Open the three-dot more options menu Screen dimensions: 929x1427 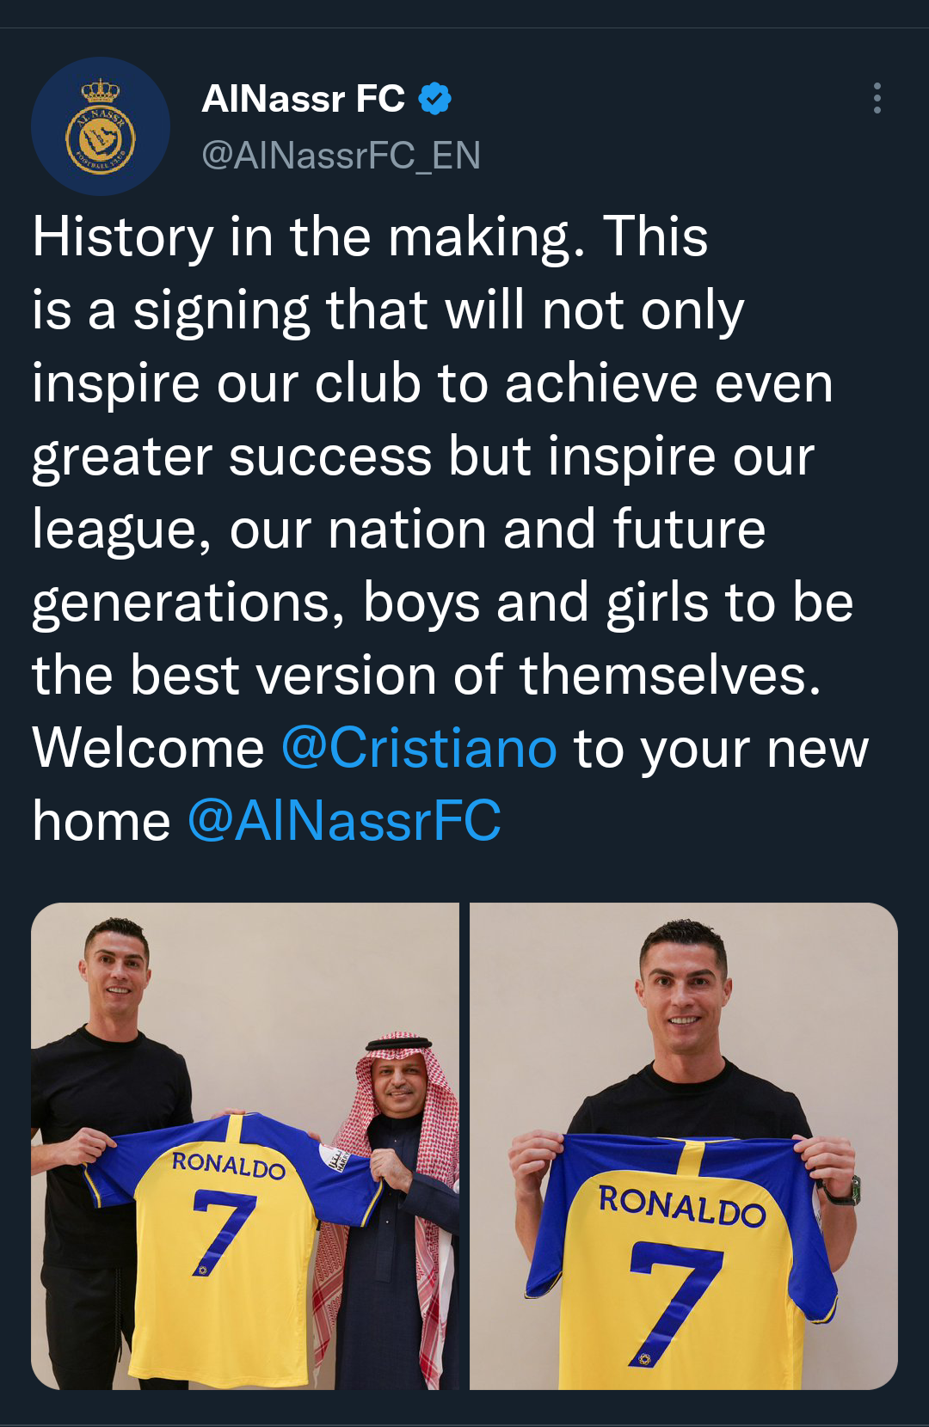pyautogui.click(x=877, y=98)
